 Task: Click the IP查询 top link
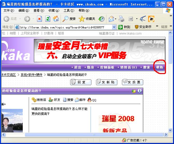(x=48, y=33)
